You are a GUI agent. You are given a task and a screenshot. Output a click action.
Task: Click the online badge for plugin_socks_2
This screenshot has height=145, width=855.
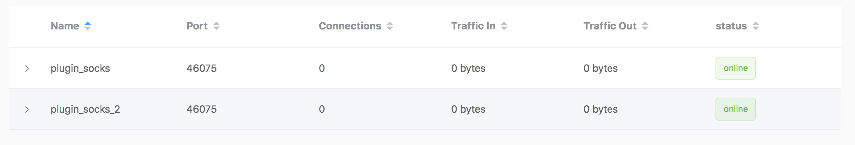(x=735, y=109)
